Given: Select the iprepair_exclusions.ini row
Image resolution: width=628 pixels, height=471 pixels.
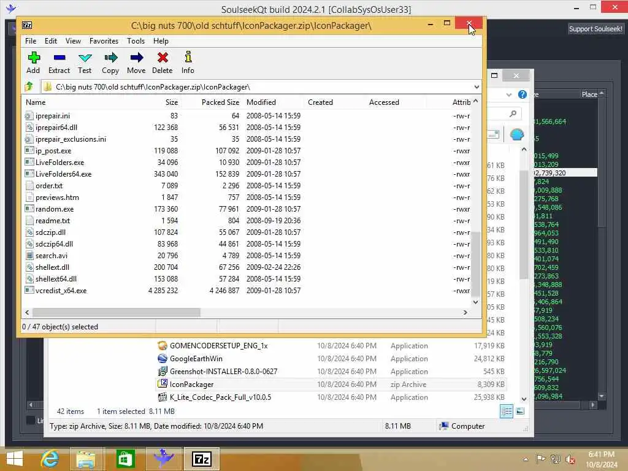Looking at the screenshot, I should (248, 139).
